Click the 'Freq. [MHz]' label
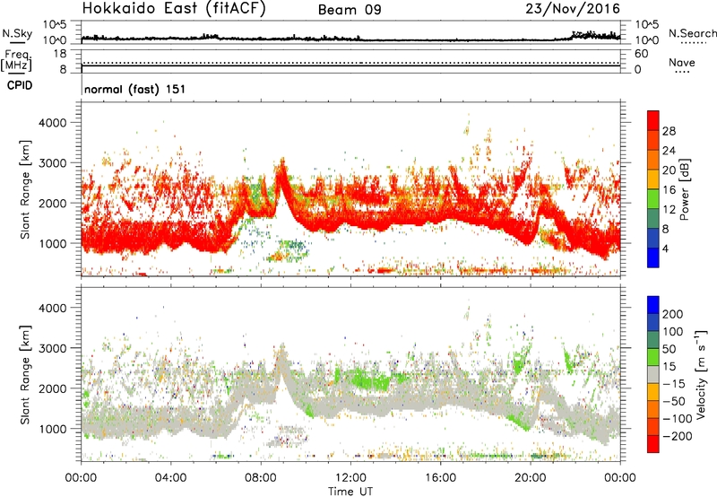 pyautogui.click(x=17, y=61)
